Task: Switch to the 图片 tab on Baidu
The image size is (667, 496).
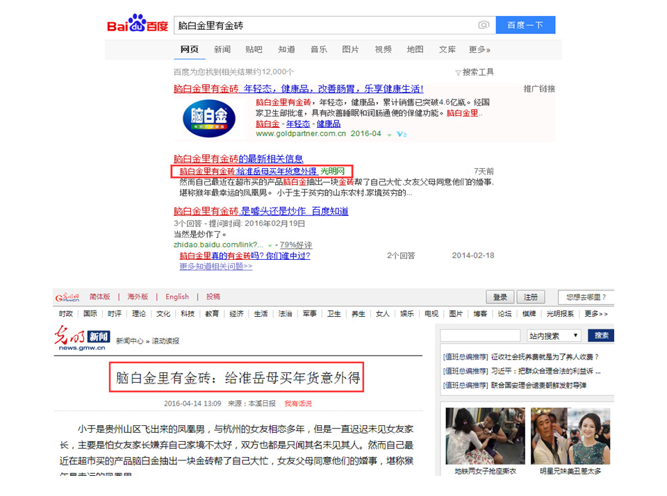Action: point(350,49)
